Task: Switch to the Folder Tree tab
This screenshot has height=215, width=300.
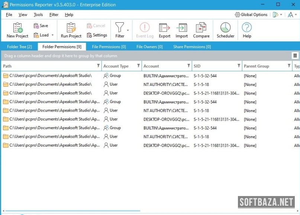Action: click(x=19, y=47)
